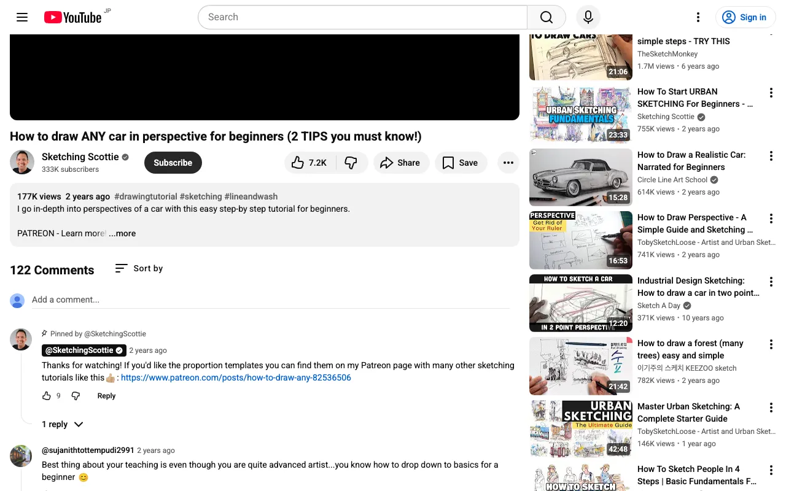This screenshot has width=786, height=491.
Task: Open the Patreon post link
Action: (x=236, y=377)
